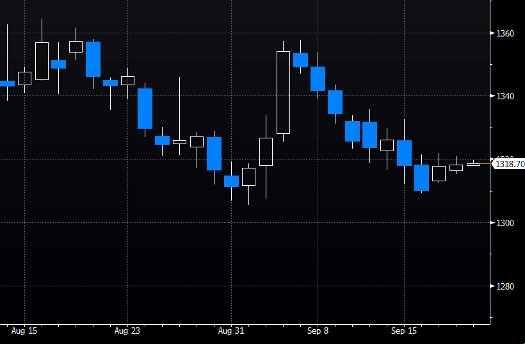Select the 1340 price axis label

point(505,96)
